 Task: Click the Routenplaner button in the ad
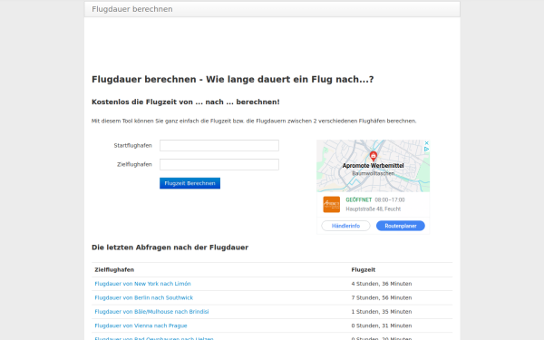tap(401, 226)
